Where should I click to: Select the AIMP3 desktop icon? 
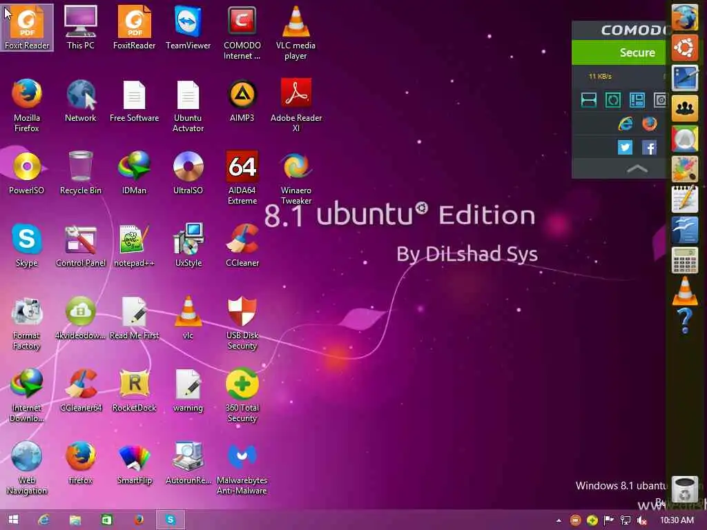click(242, 100)
